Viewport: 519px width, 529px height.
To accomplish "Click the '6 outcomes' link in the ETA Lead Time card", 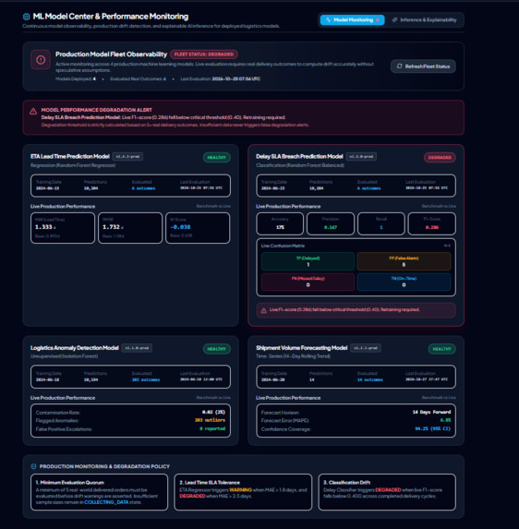I will pos(143,188).
